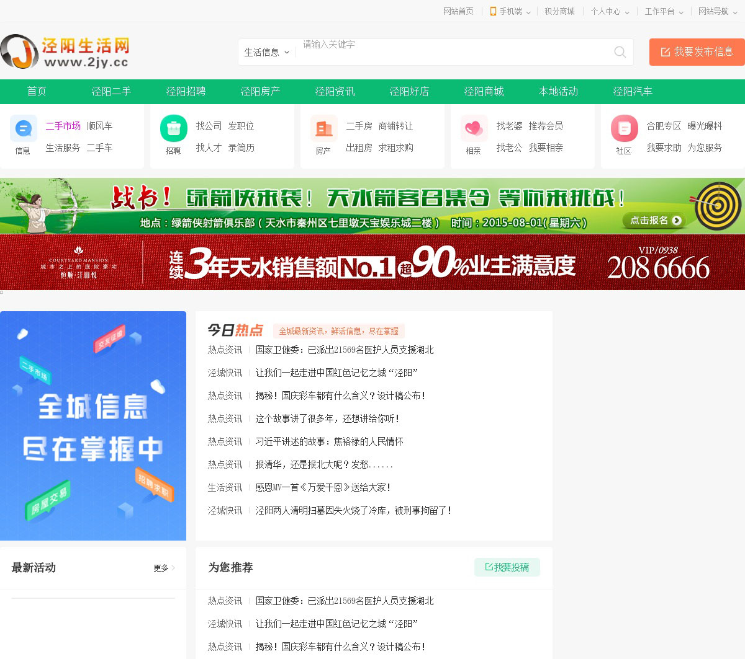Open 更多 in 最新活动
The image size is (745, 659).
click(x=164, y=568)
